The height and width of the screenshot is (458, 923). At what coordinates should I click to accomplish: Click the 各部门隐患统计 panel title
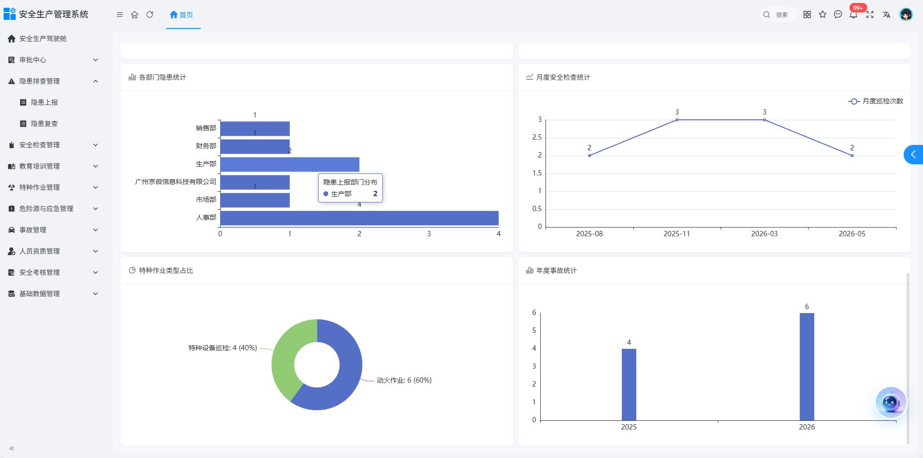coord(162,77)
